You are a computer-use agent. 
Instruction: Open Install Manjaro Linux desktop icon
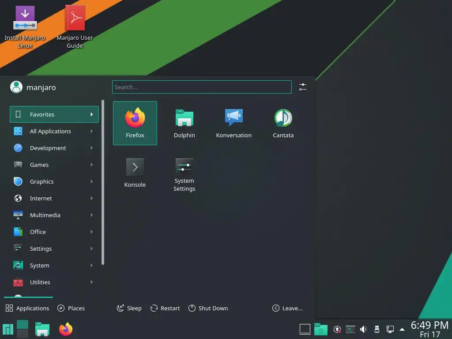tap(25, 26)
